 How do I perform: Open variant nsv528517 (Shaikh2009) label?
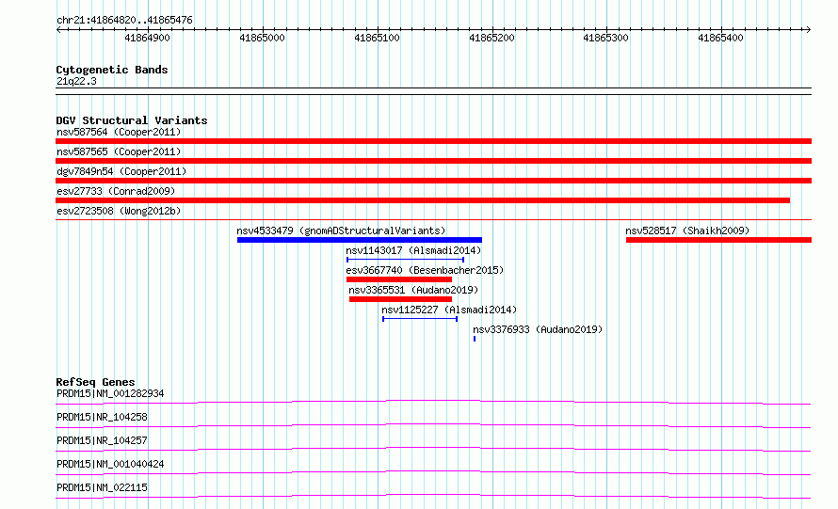tap(687, 231)
